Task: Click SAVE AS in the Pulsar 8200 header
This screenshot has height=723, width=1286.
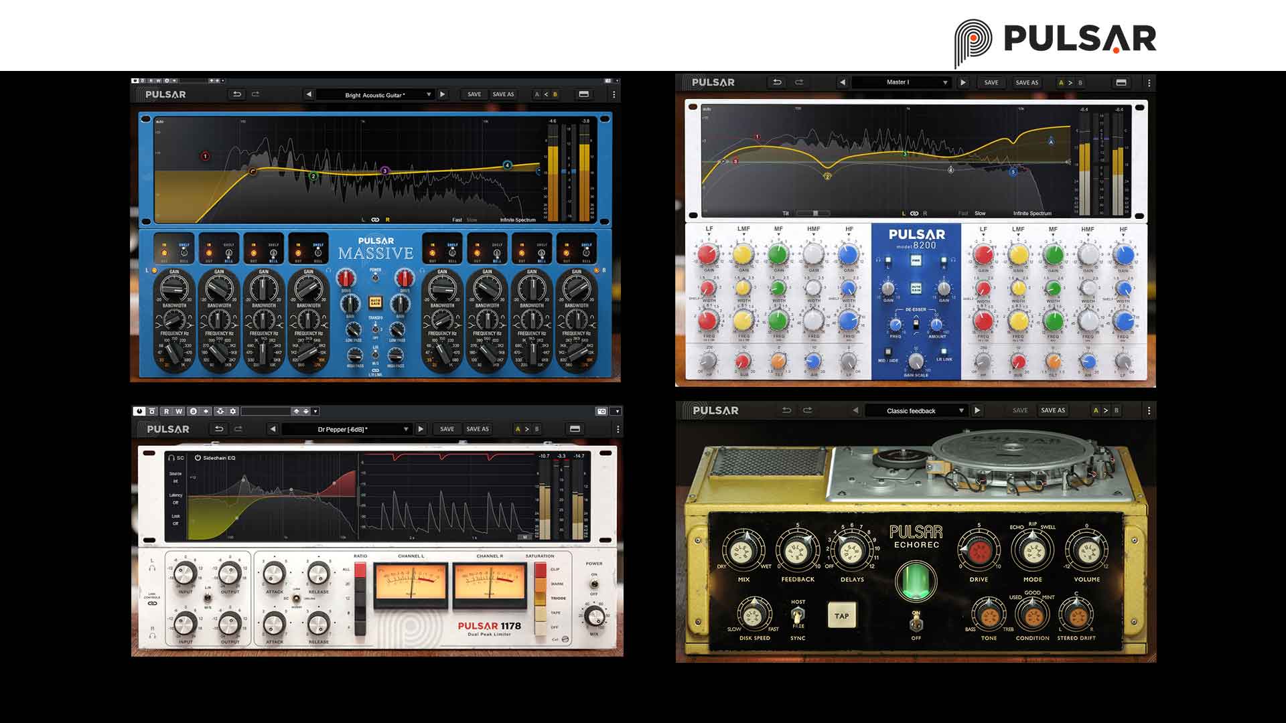Action: (1025, 82)
